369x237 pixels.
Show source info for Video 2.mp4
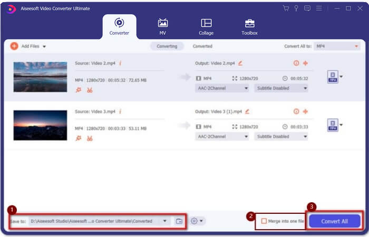[120, 63]
